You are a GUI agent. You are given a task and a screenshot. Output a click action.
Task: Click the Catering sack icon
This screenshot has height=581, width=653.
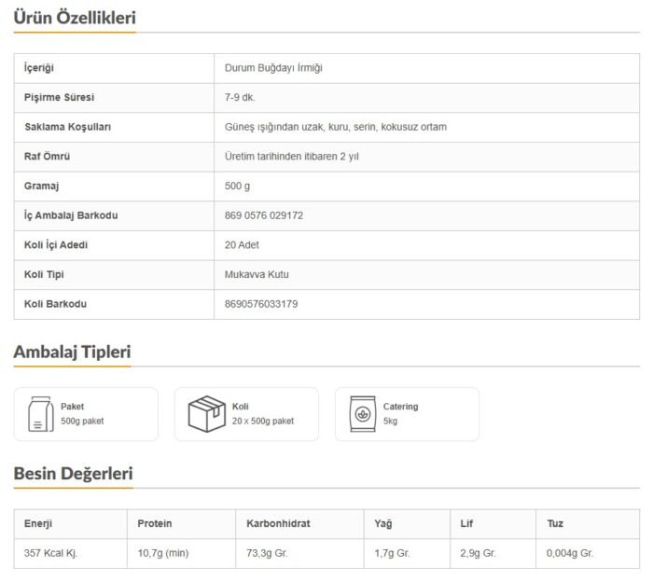(363, 414)
